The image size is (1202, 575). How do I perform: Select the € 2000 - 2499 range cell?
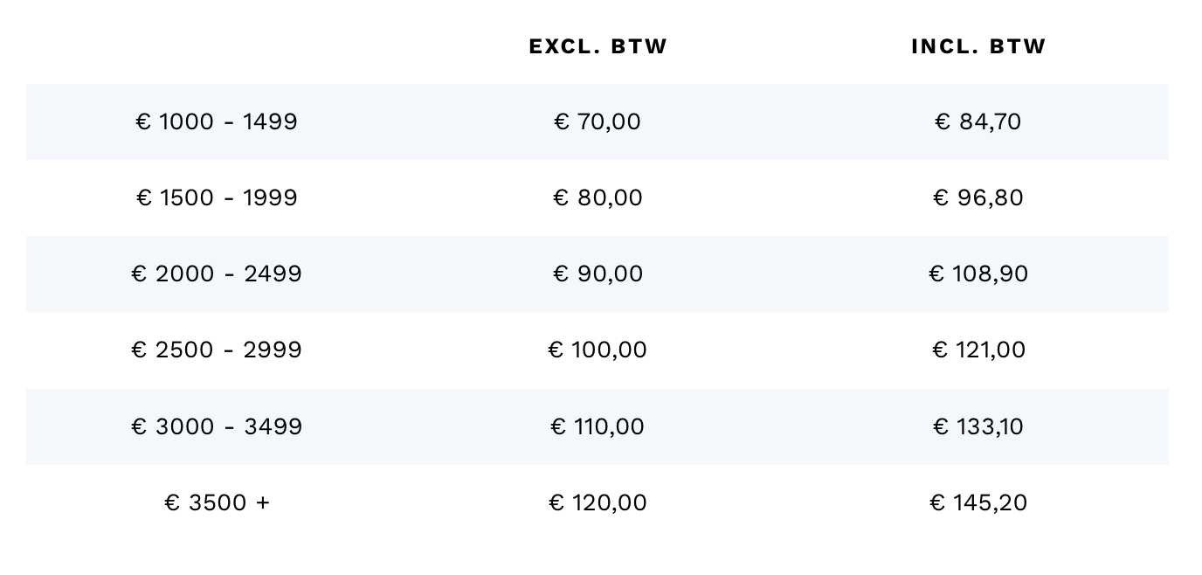(x=217, y=274)
